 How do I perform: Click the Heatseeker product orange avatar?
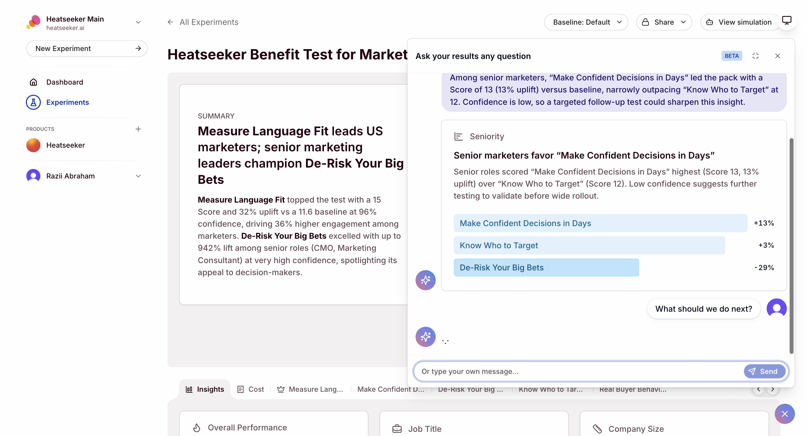(x=34, y=145)
